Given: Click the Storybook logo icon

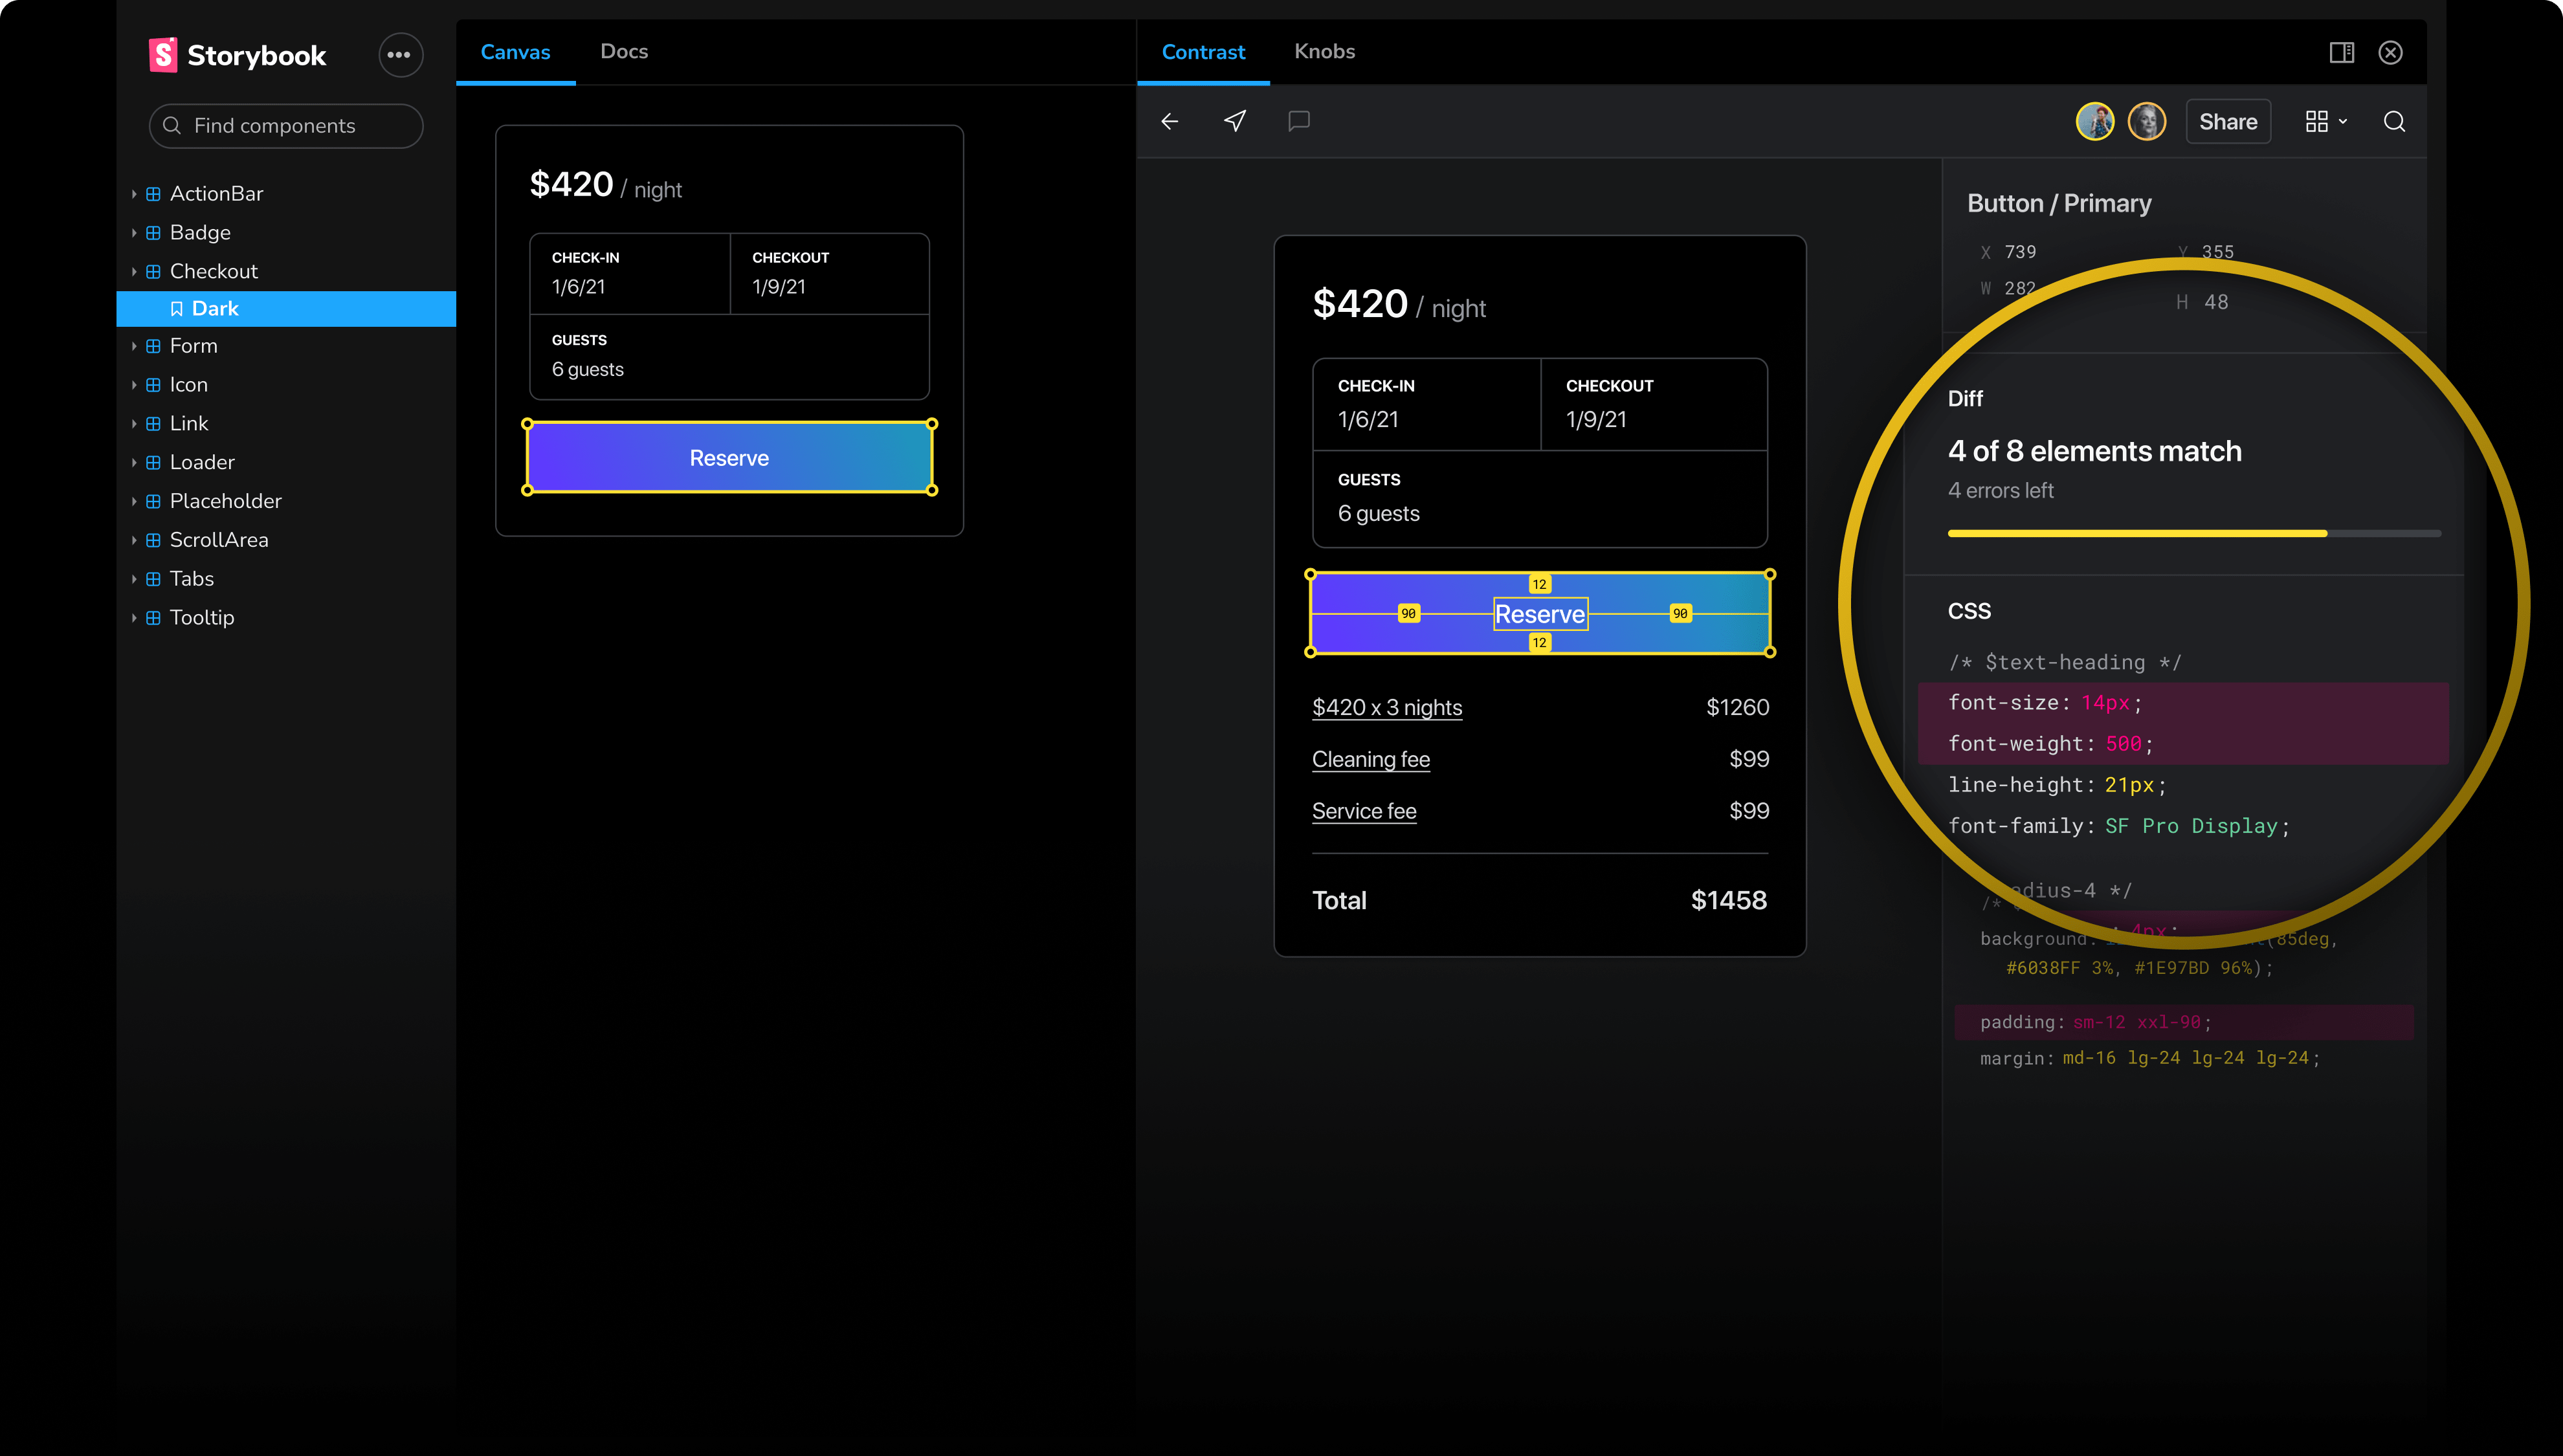Looking at the screenshot, I should (x=163, y=55).
